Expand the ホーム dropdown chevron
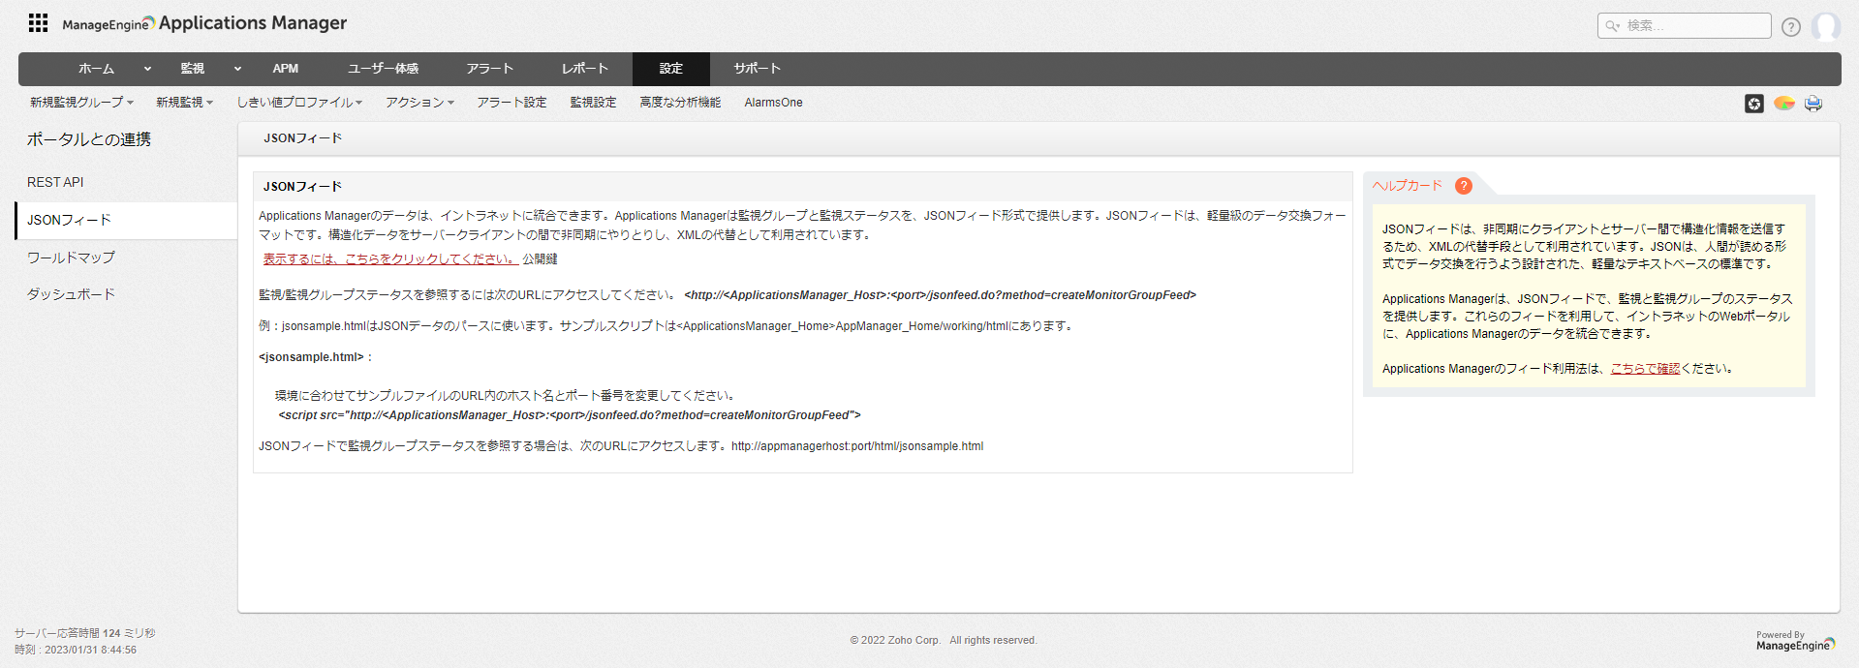The image size is (1859, 668). tap(147, 69)
